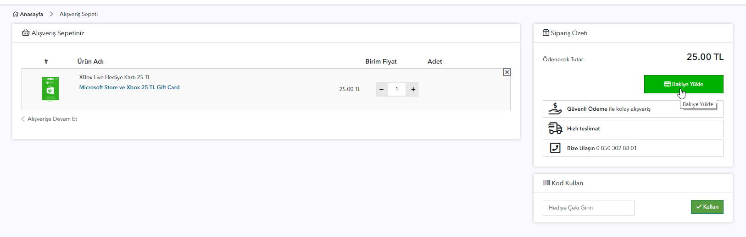Click the Adet column header
This screenshot has height=237, width=746.
click(x=435, y=61)
